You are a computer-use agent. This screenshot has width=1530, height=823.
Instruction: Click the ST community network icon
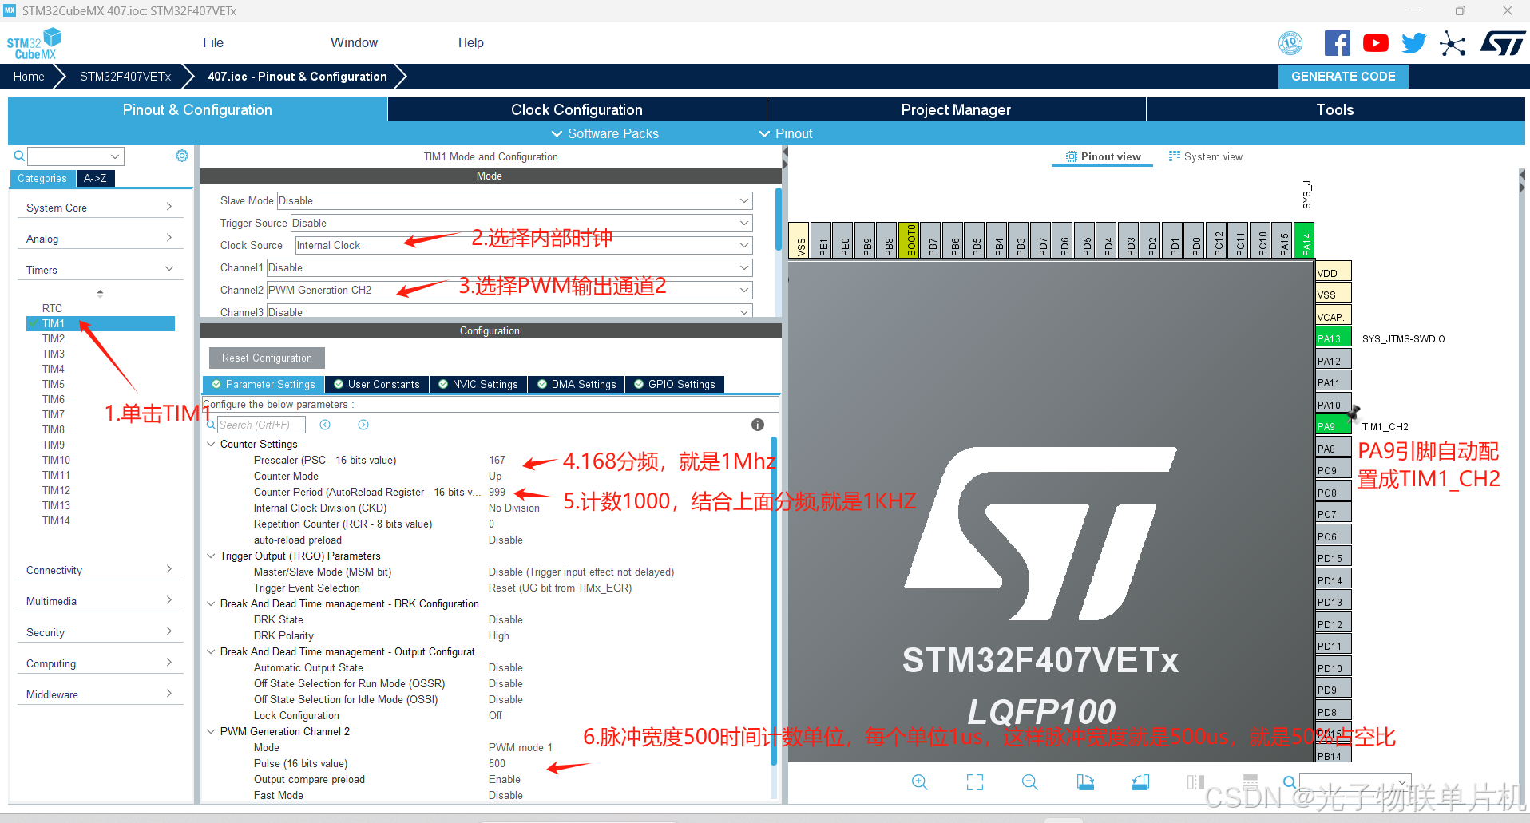(x=1453, y=43)
